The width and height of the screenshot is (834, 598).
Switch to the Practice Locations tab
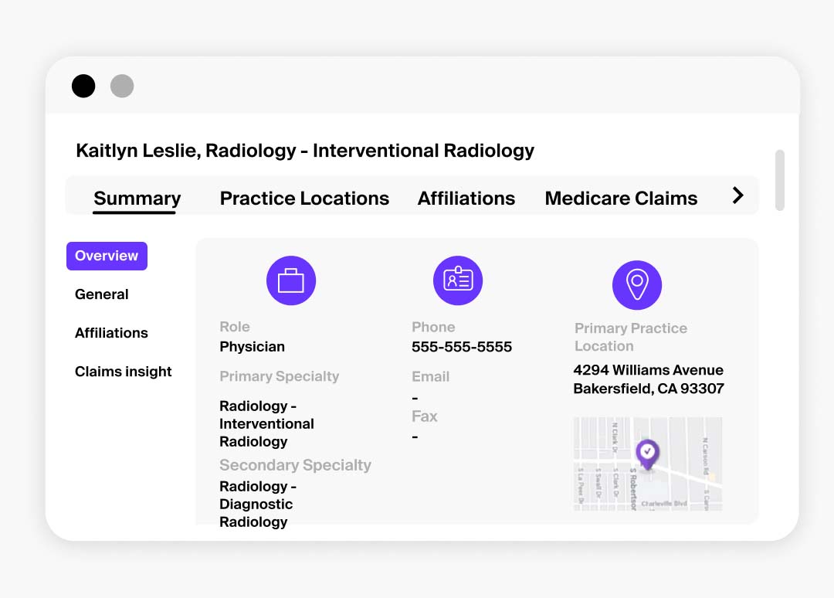[x=304, y=199]
